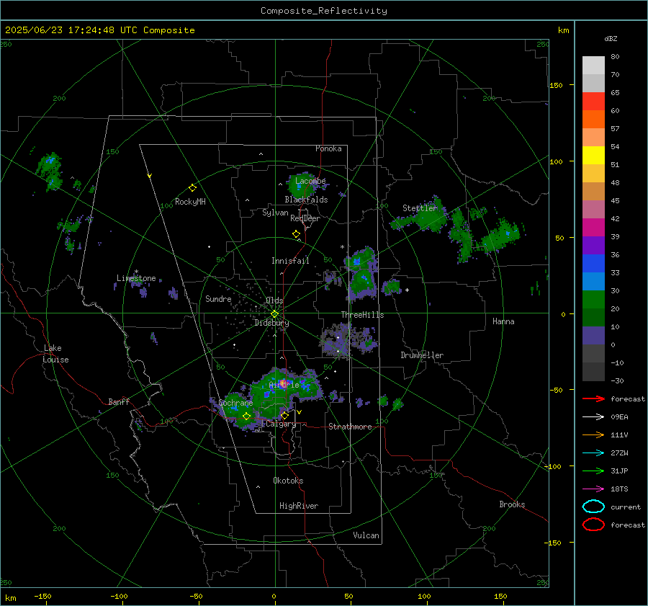The image size is (648, 606).
Task: Select the pink 45 dBZ swatch
Action: pyautogui.click(x=593, y=209)
